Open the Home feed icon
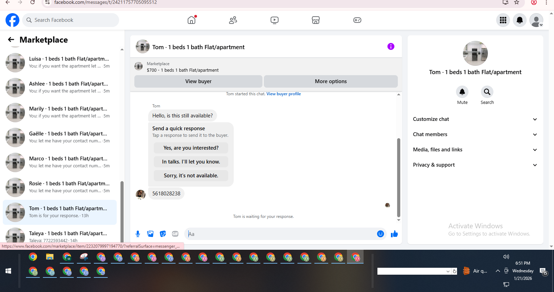This screenshot has height=292, width=554. tap(191, 20)
